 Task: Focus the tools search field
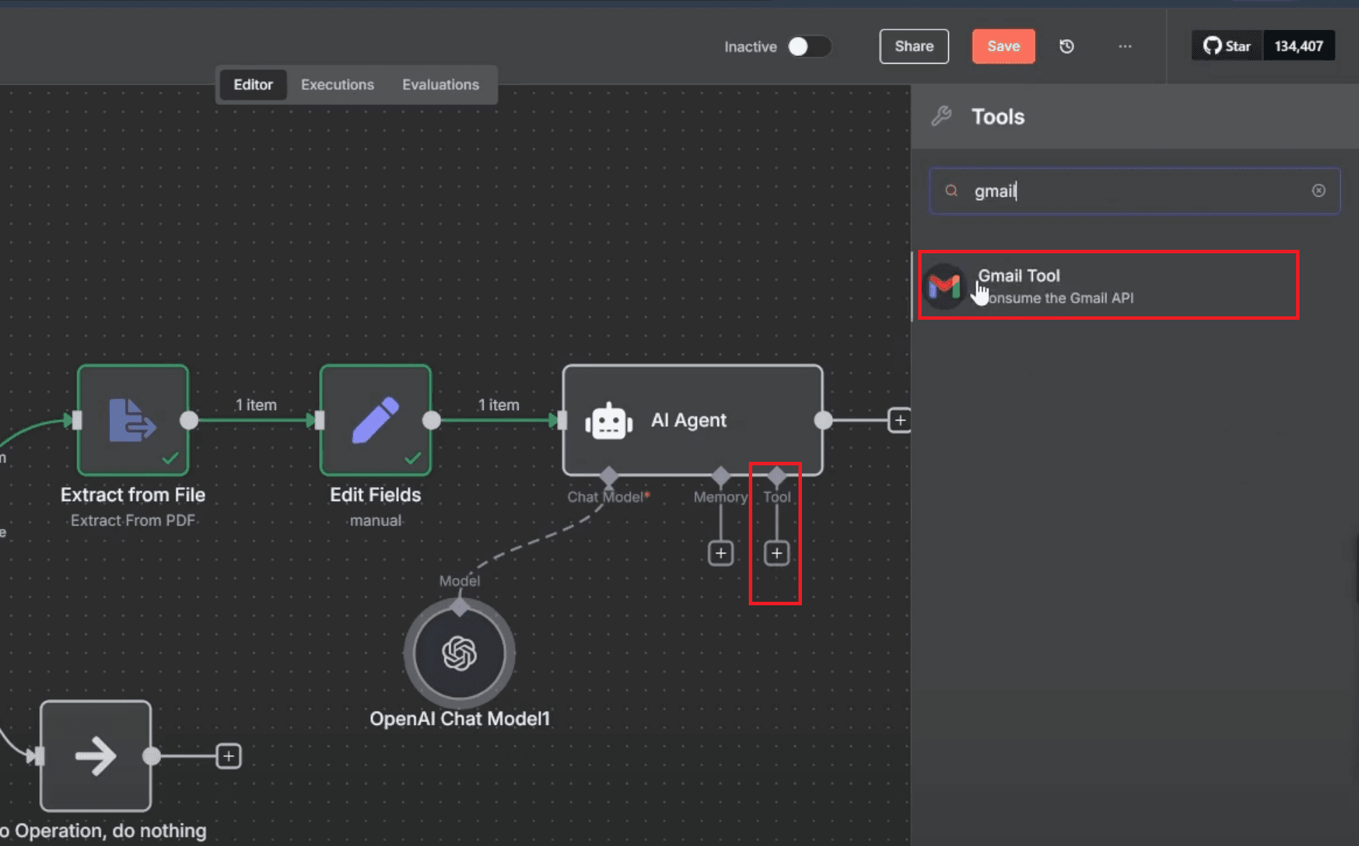point(1134,190)
